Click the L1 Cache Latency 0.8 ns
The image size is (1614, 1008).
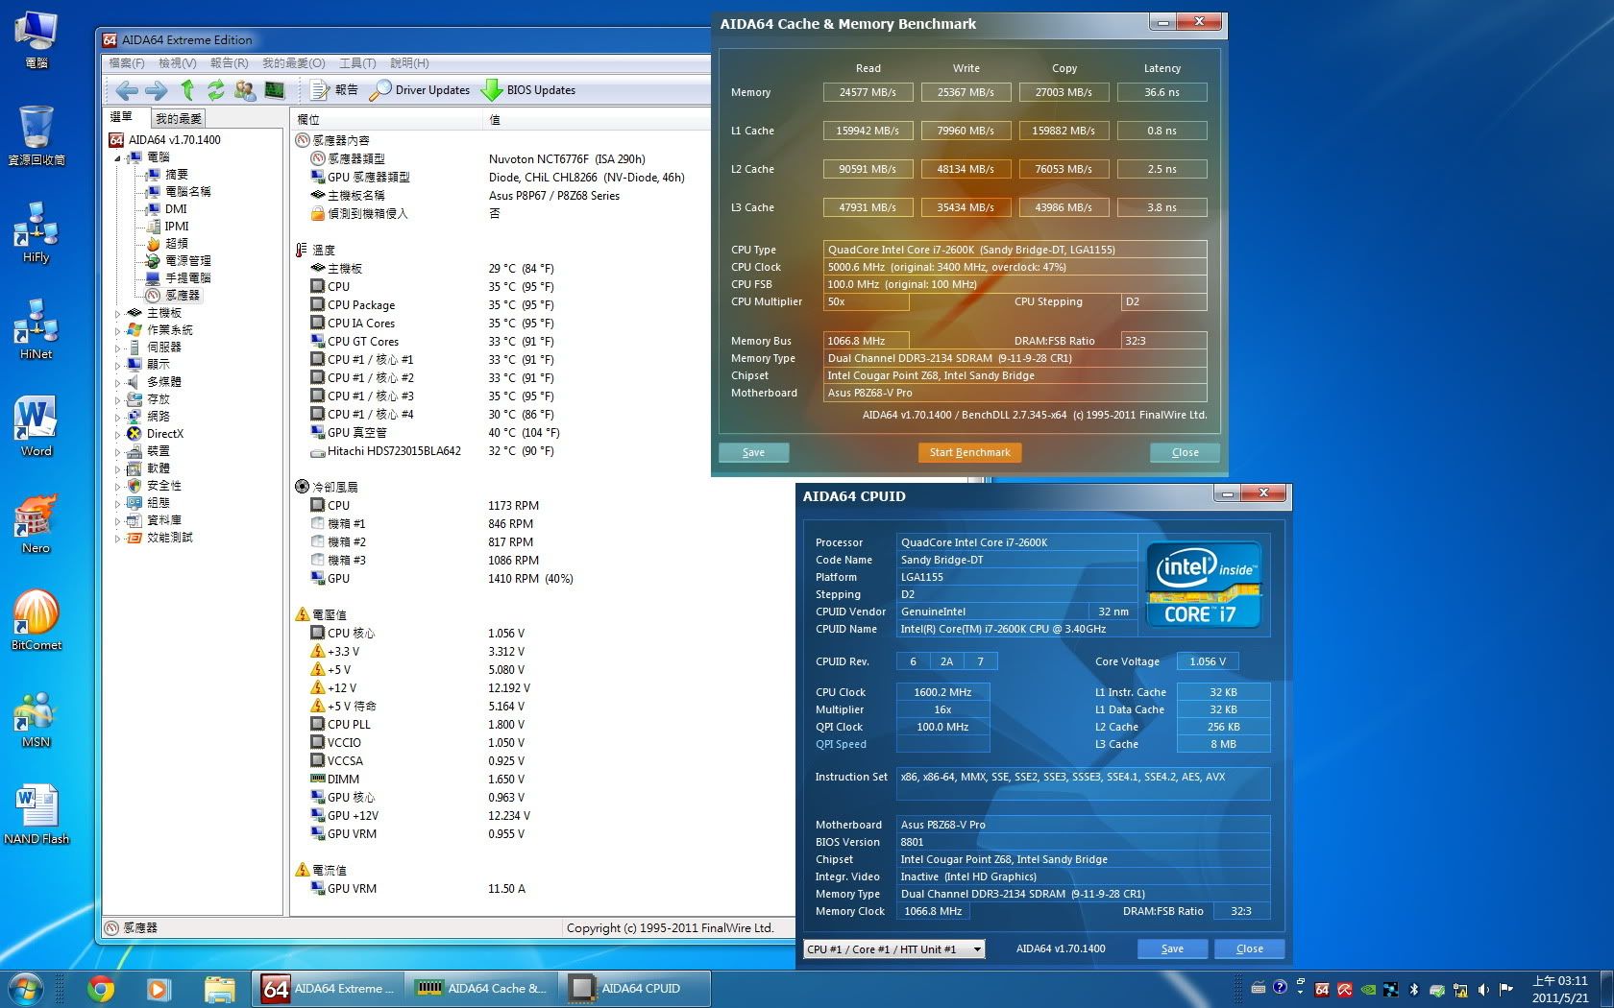1162,131
